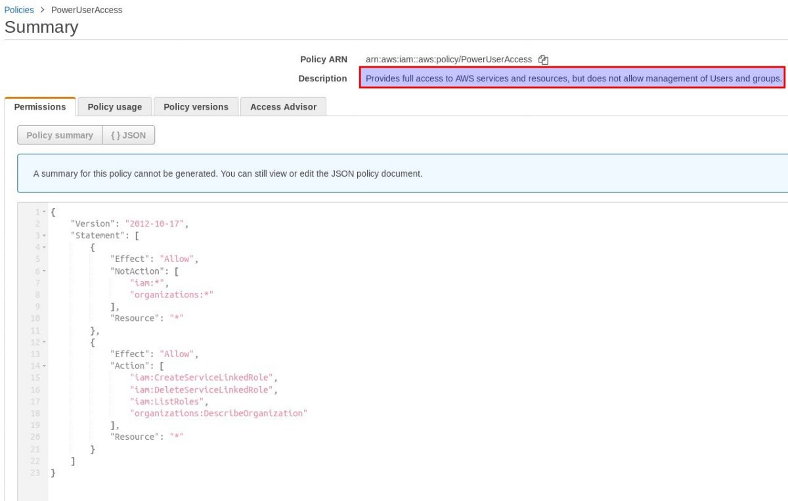Click the "organizations:*" entry
788x501 pixels.
[171, 295]
